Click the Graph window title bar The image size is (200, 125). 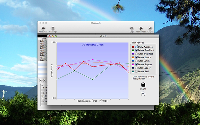(x=103, y=36)
